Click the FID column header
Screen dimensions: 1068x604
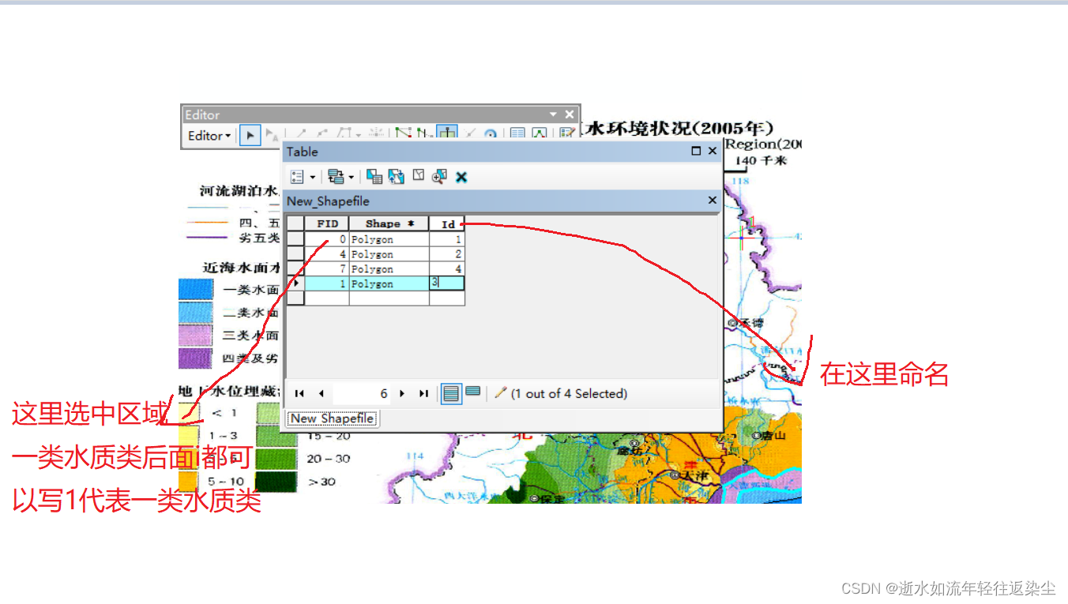(327, 224)
